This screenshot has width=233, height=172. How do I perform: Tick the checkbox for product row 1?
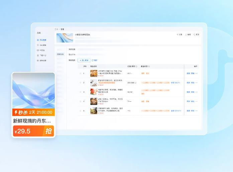pyautogui.click(x=80, y=73)
